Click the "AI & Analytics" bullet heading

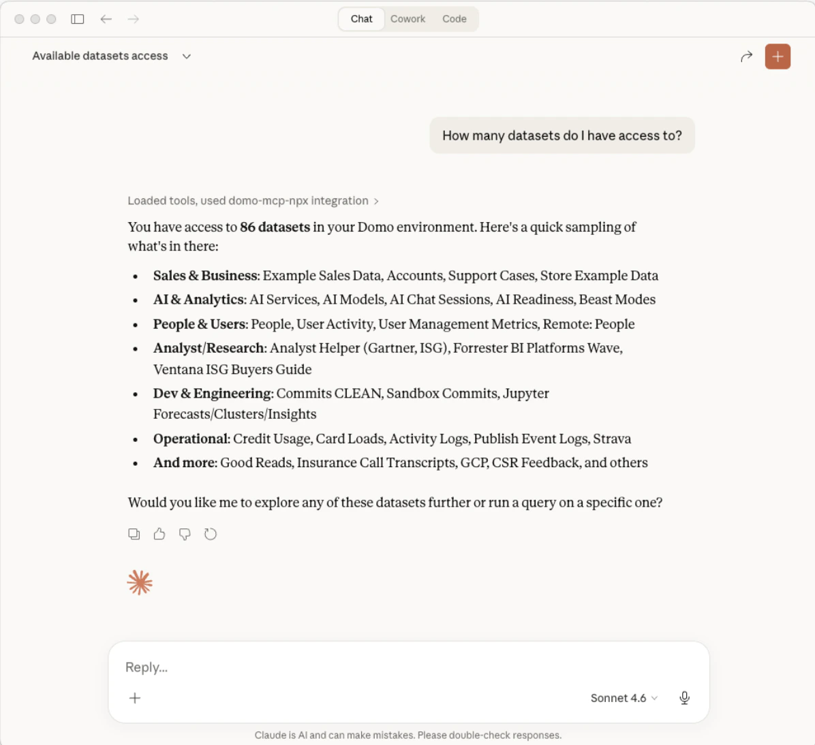[x=198, y=300]
